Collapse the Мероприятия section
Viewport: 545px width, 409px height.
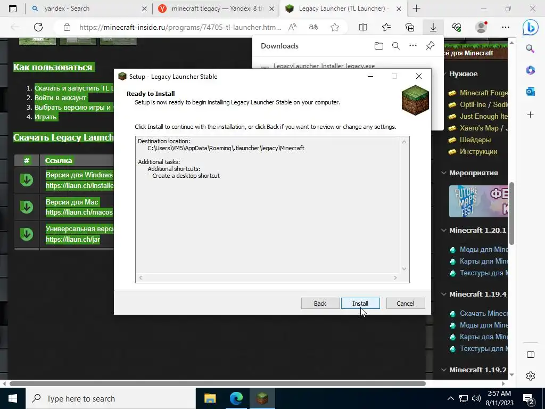(444, 173)
